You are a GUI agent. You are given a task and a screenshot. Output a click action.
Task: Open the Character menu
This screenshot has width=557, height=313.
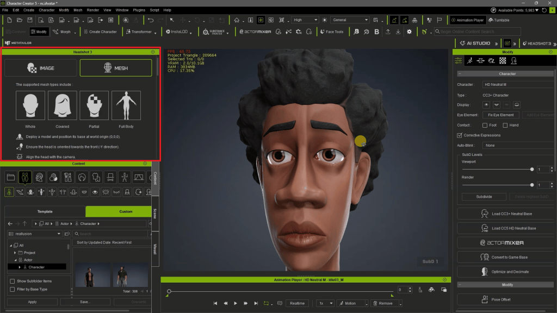click(47, 10)
